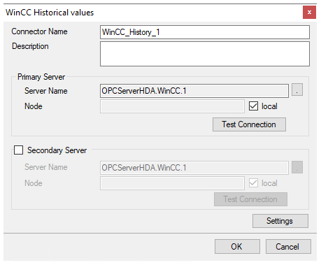
Task: Click inside the Description text box
Action: 205,54
